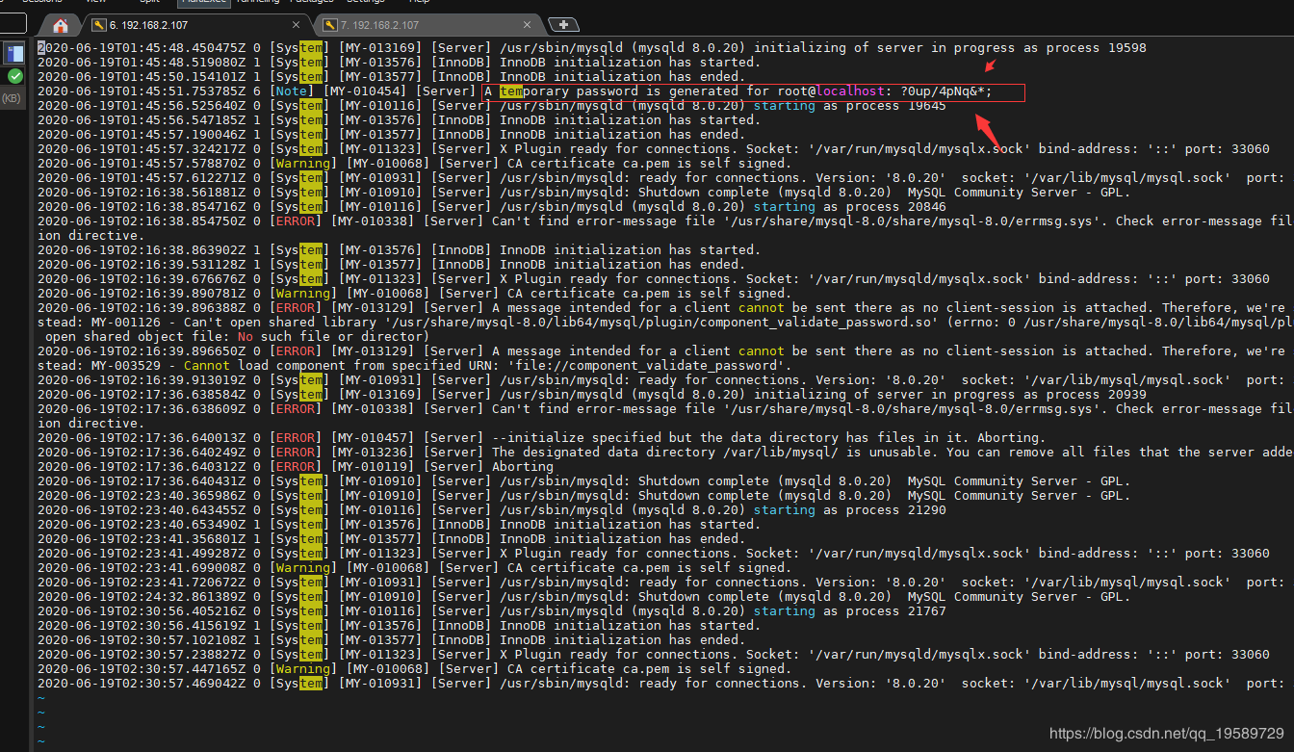This screenshot has width=1294, height=752.
Task: Click the key icon on tab 7
Action: [330, 25]
